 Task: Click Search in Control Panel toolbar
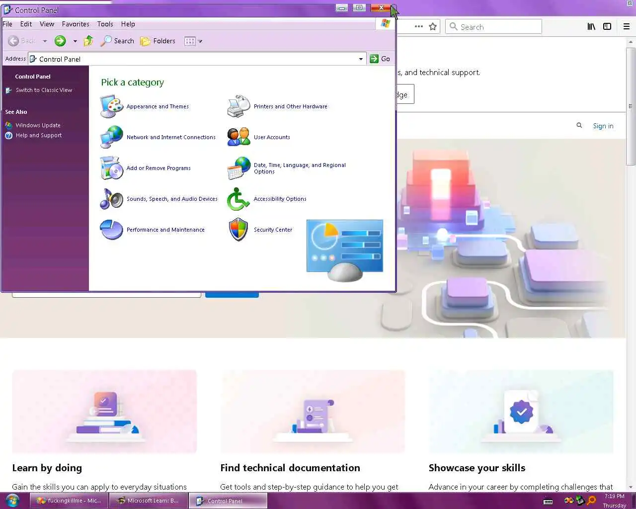[x=117, y=41]
